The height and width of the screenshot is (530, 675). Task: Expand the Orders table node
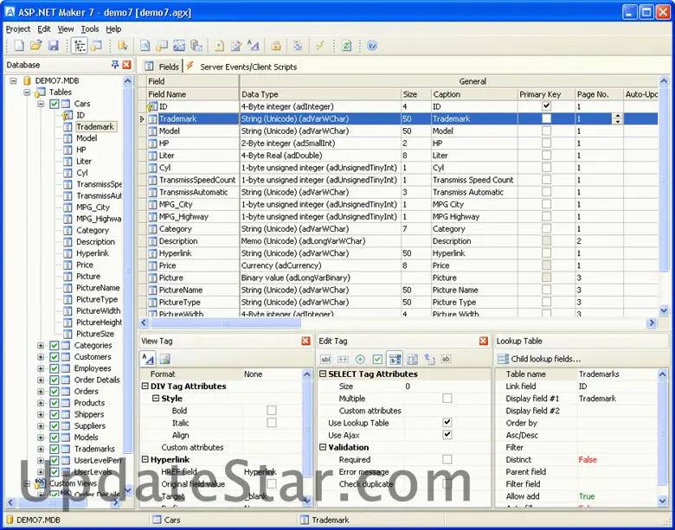(41, 392)
